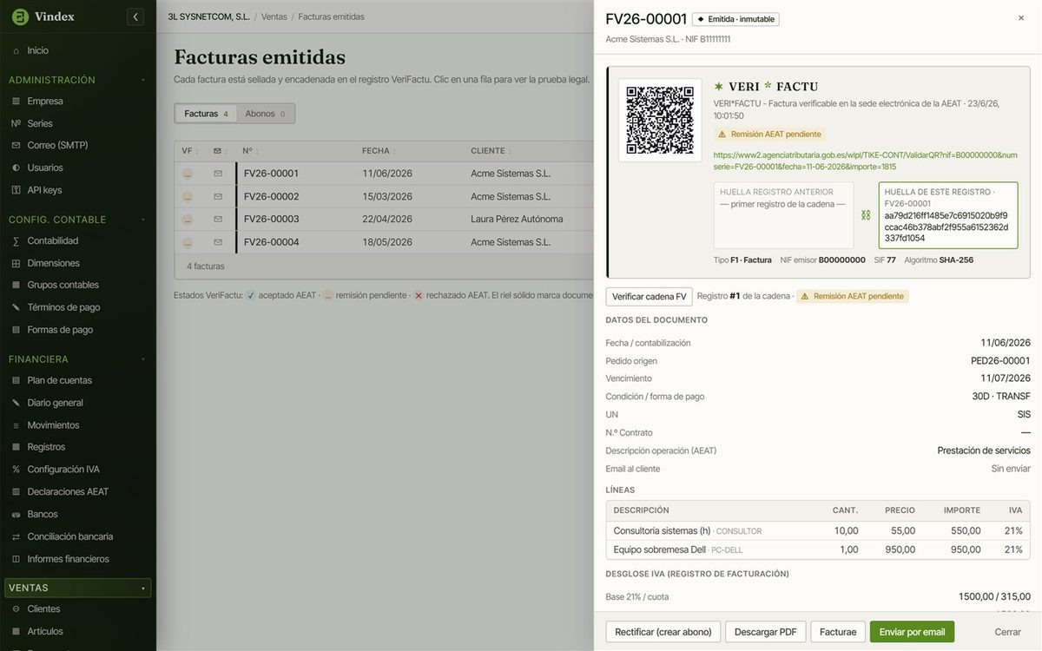Click the Laura Pérez Autónoma client cell
This screenshot has height=651, width=1042.
coord(517,220)
